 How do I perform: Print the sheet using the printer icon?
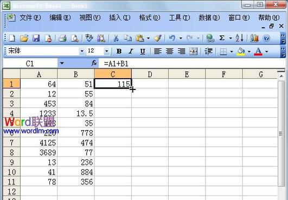click(x=62, y=38)
